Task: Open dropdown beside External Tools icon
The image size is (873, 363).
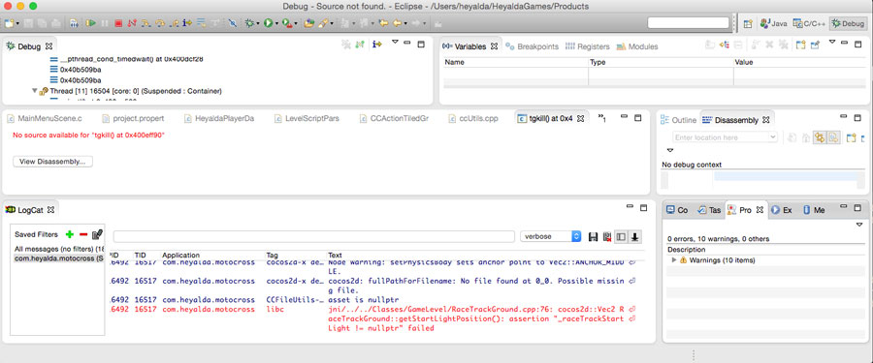Action: (295, 24)
